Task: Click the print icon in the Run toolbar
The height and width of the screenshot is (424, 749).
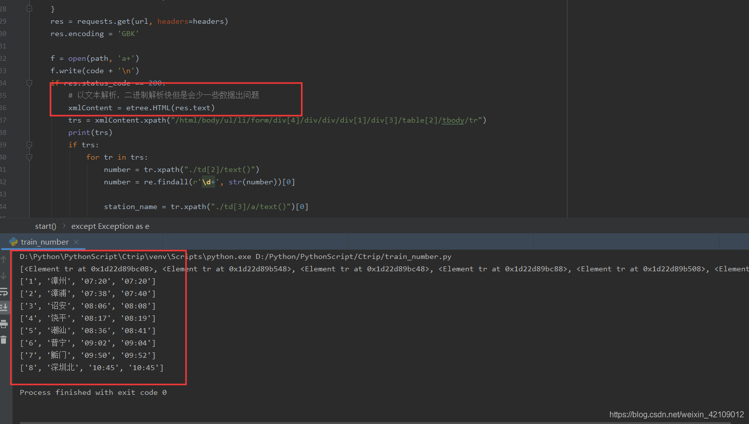Action: click(x=3, y=324)
